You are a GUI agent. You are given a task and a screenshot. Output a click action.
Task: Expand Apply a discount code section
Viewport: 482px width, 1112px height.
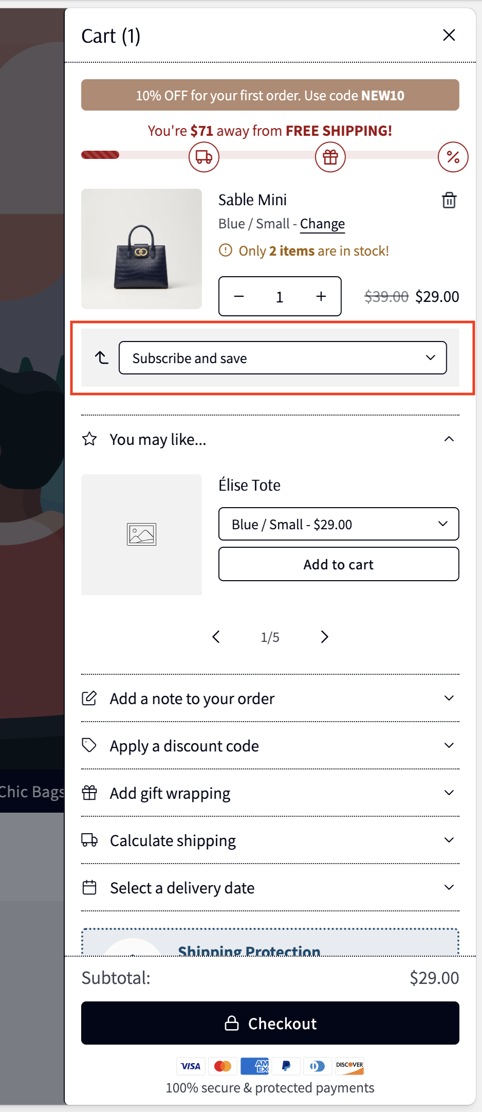270,746
